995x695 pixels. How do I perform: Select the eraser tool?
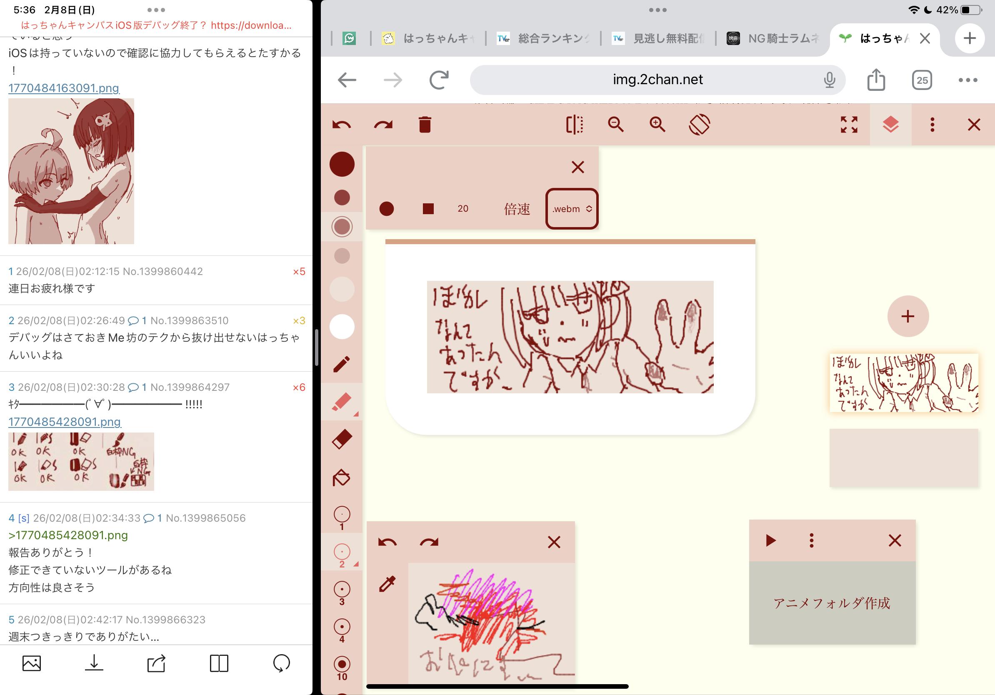(x=342, y=439)
